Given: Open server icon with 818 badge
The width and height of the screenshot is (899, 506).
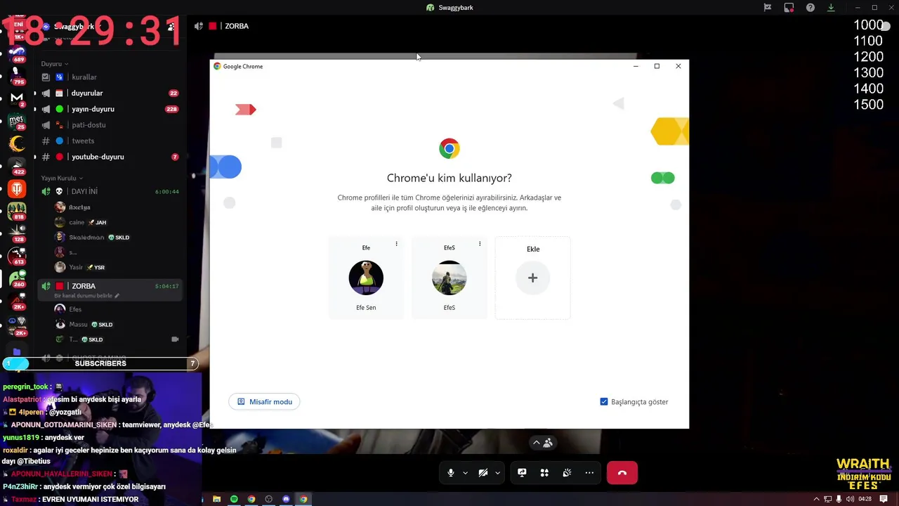Looking at the screenshot, I should pos(17,211).
